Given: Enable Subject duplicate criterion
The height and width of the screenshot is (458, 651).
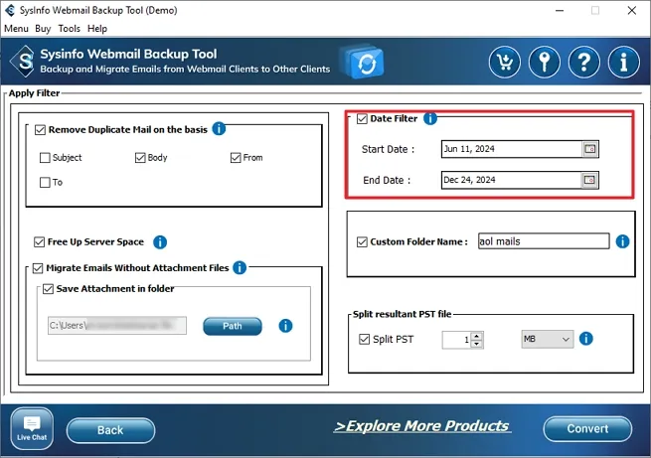Looking at the screenshot, I should coord(45,158).
